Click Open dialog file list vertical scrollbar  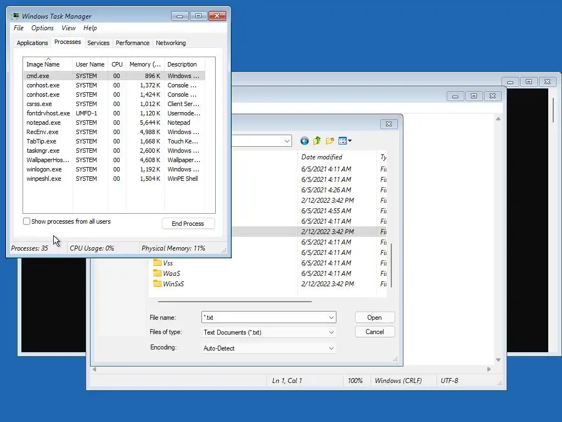point(391,265)
